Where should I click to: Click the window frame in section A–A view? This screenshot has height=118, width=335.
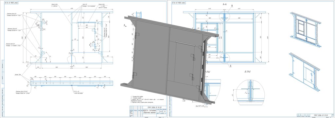(209, 37)
